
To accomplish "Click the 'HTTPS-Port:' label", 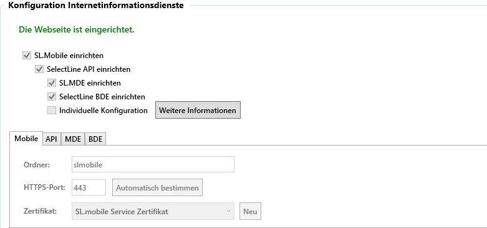I will pyautogui.click(x=44, y=187).
